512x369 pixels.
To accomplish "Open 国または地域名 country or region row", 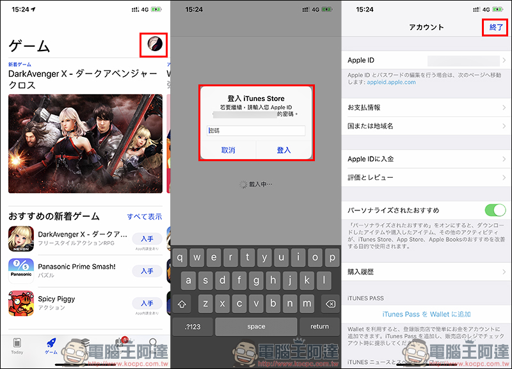I will point(426,126).
